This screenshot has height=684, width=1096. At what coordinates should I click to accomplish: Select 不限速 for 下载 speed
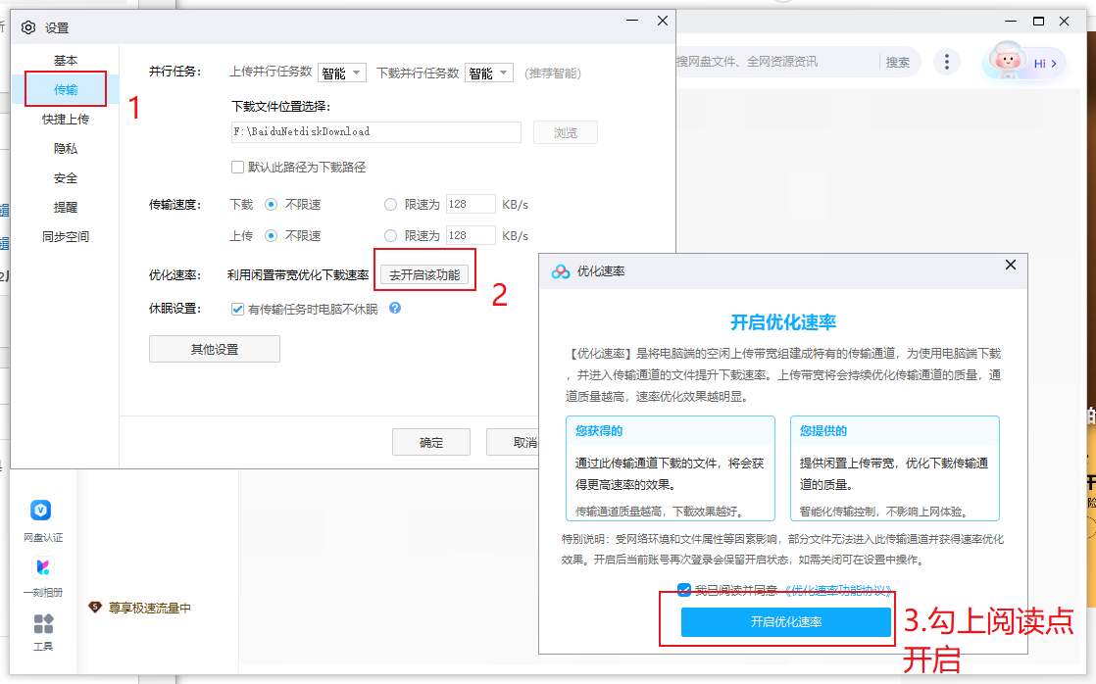pyautogui.click(x=272, y=205)
